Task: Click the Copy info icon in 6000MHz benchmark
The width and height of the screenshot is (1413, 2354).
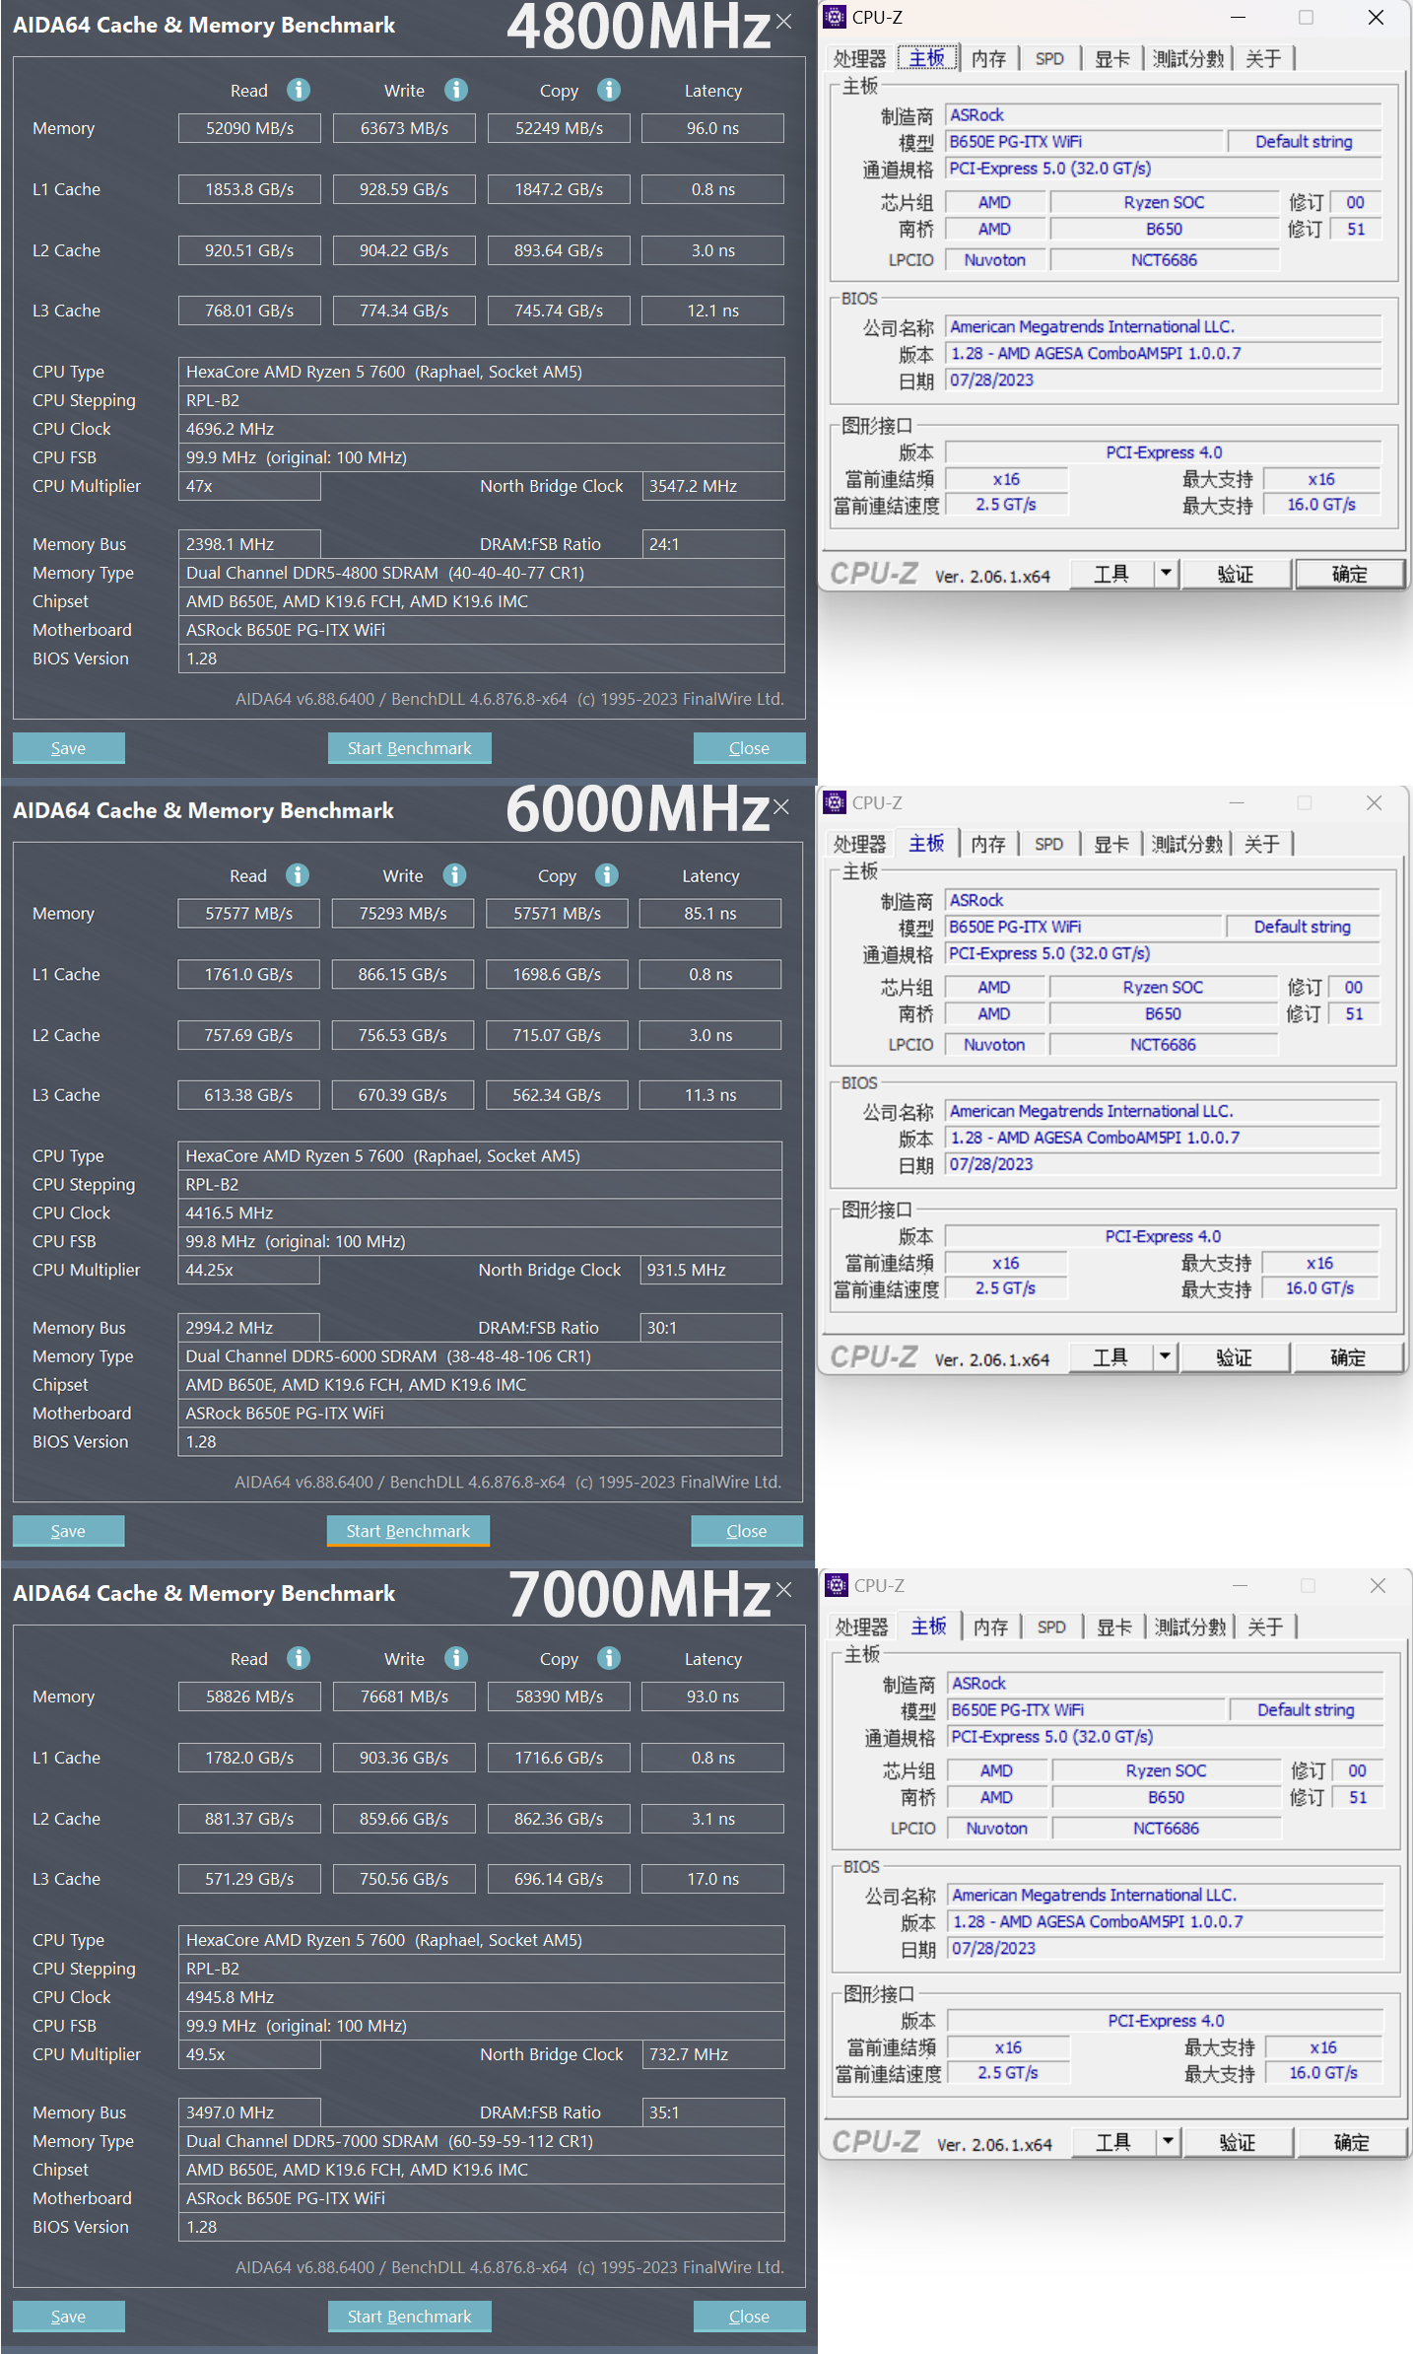Action: (x=607, y=874)
